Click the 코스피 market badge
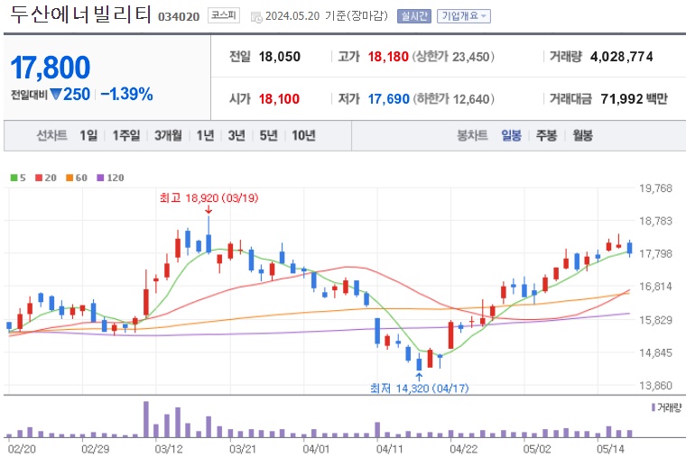Image resolution: width=686 pixels, height=457 pixels. pos(224,15)
